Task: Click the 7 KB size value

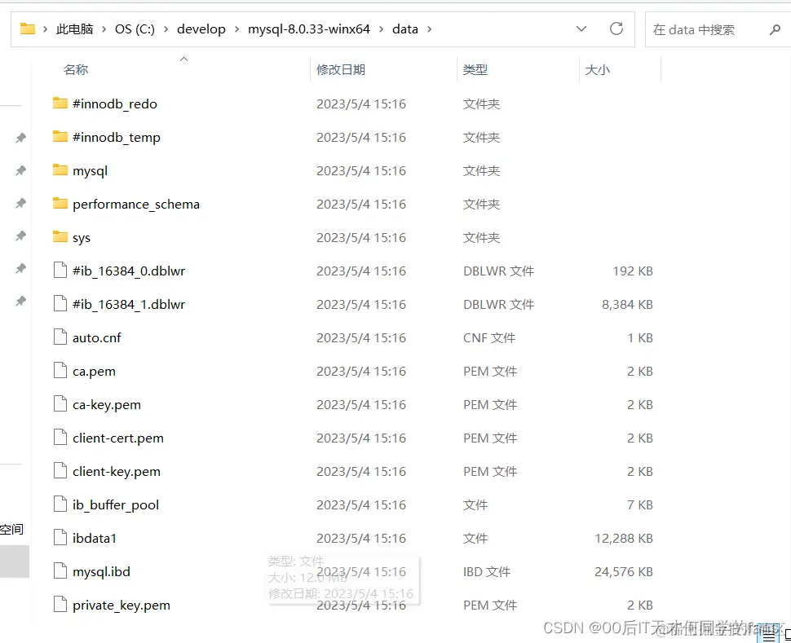Action: 639,504
